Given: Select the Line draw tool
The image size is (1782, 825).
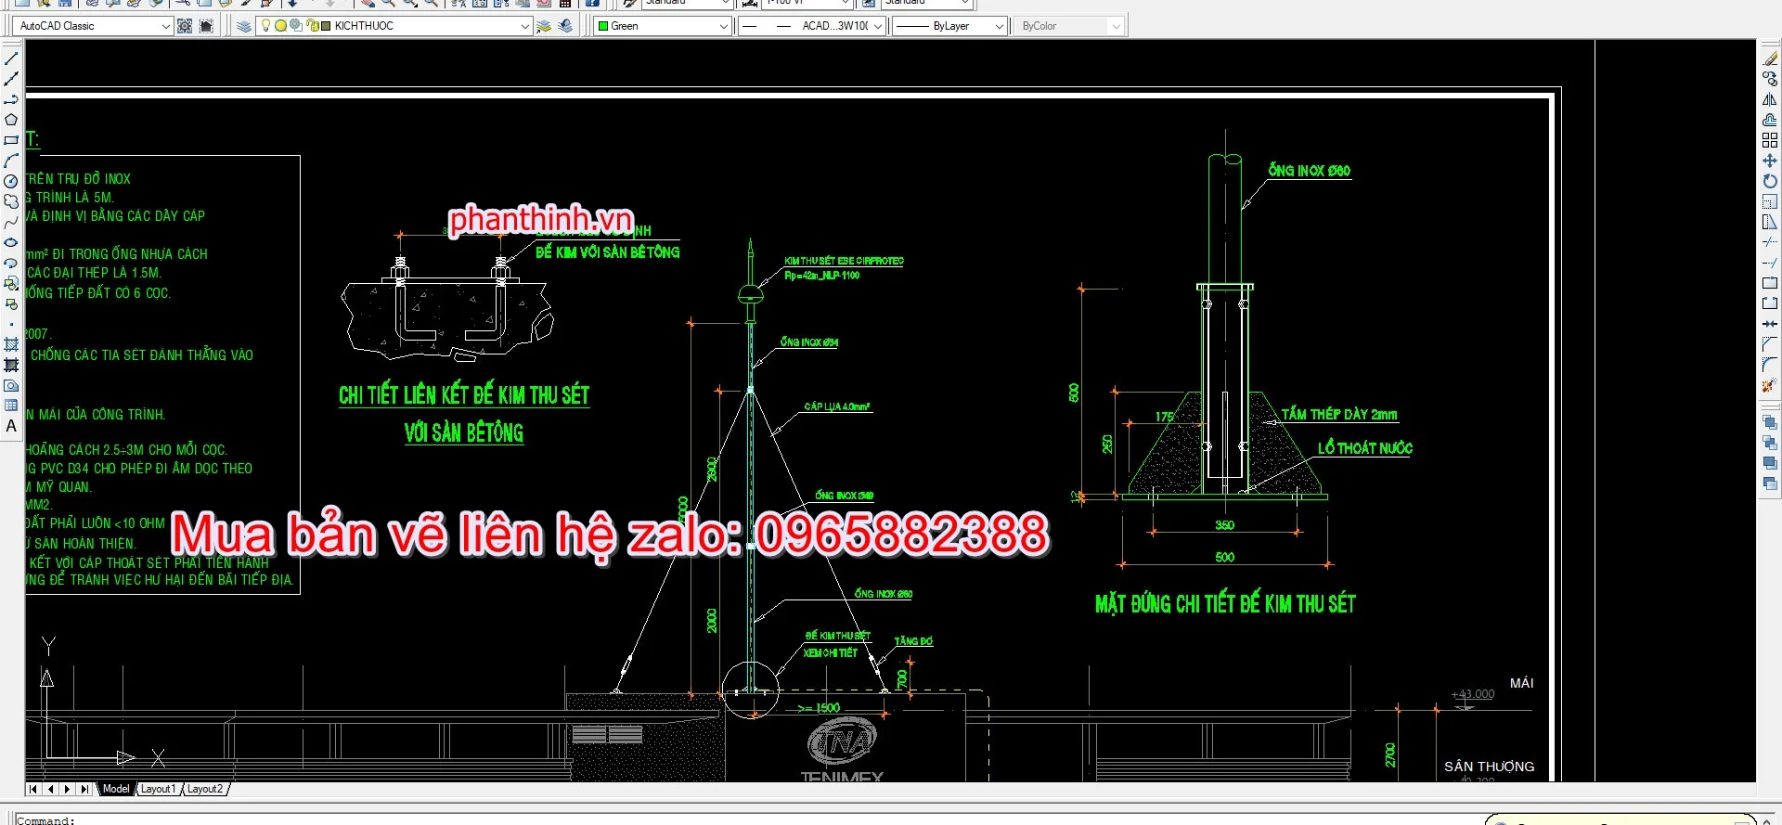Looking at the screenshot, I should tap(11, 58).
